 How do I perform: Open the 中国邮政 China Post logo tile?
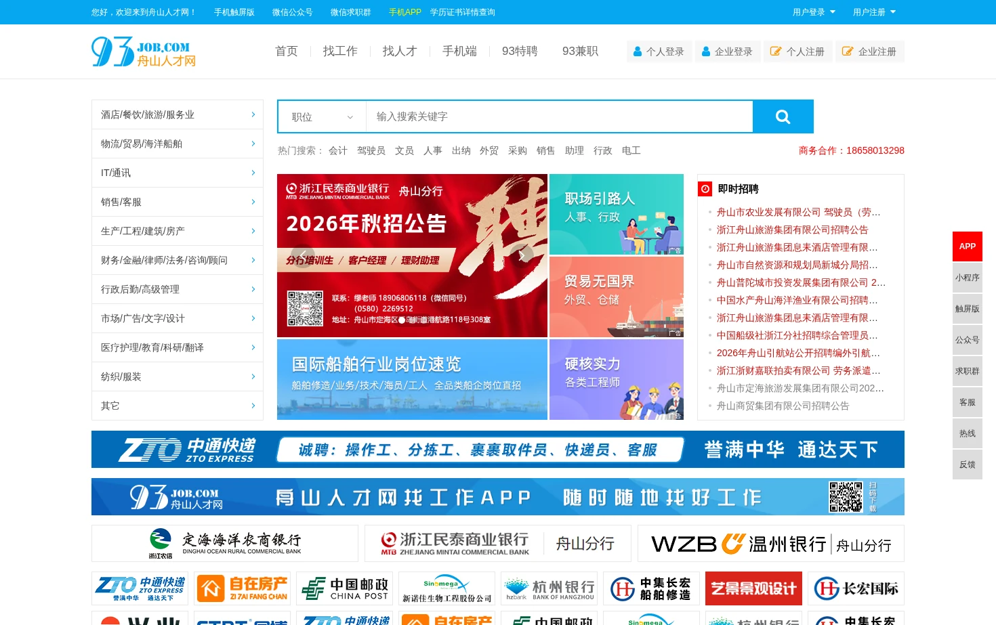point(345,588)
